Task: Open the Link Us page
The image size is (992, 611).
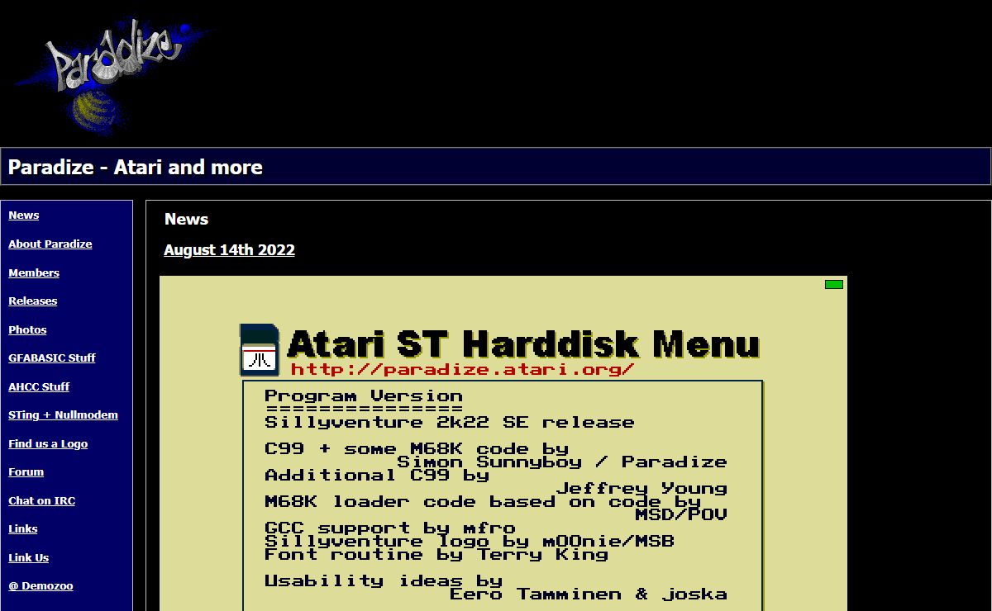Action: tap(29, 558)
